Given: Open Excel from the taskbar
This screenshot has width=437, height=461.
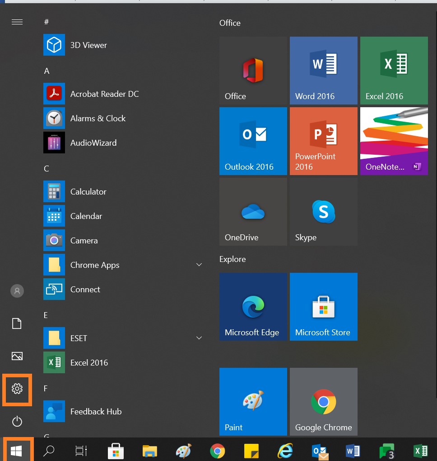Looking at the screenshot, I should pos(421,451).
